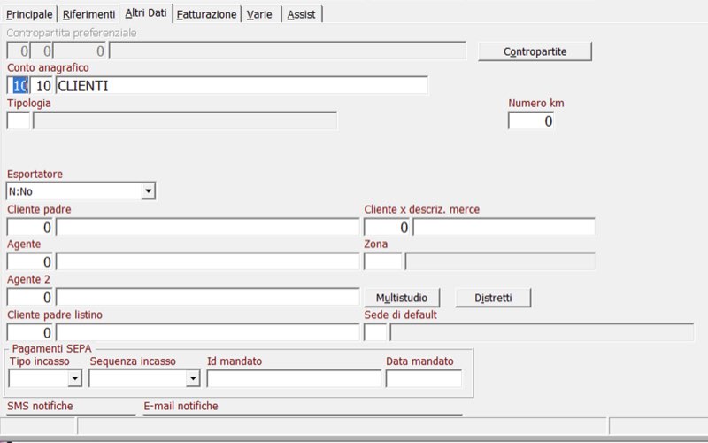Select the Fatturazione tab
Viewport: 708px width, 443px height.
206,14
